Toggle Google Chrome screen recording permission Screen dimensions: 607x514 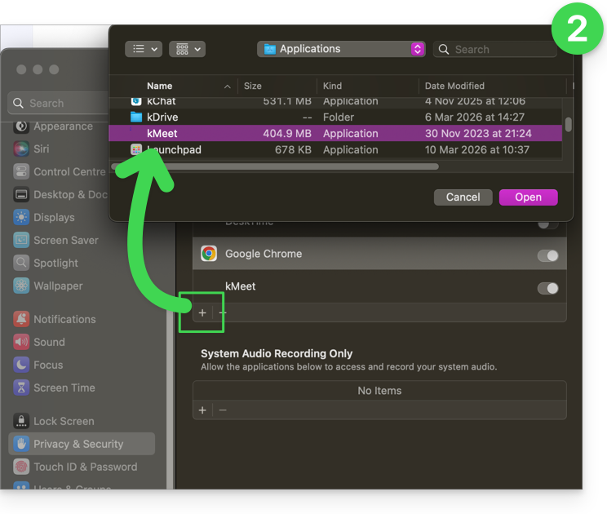coord(547,255)
